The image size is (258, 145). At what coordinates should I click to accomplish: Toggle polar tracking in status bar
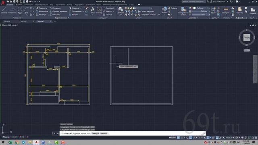(194, 138)
